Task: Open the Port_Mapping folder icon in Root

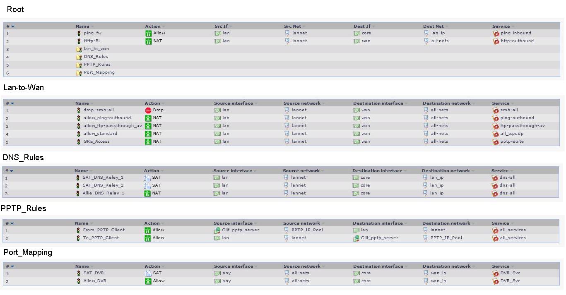Action: [x=79, y=72]
